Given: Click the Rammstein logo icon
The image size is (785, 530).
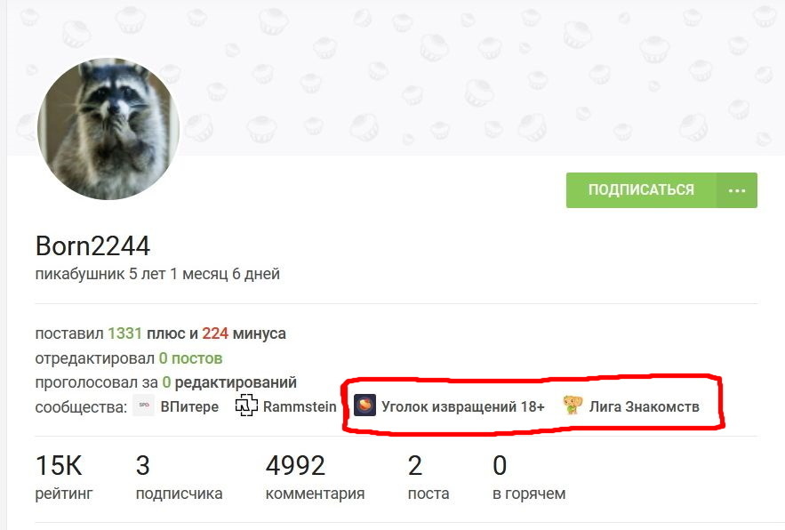Looking at the screenshot, I should pos(246,406).
